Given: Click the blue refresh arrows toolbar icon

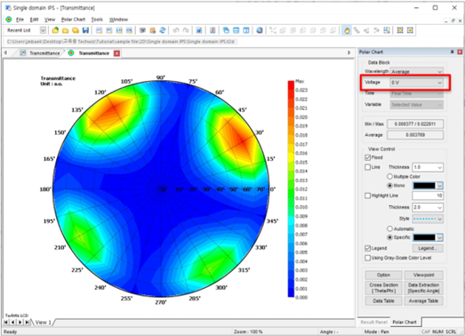Looking at the screenshot, I should point(163,30).
